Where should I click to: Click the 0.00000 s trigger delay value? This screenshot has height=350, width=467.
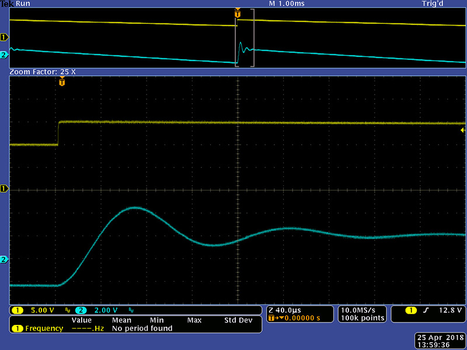pos(302,318)
